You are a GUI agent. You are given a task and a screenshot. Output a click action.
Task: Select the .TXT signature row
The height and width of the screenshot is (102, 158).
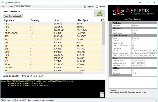[53, 42]
